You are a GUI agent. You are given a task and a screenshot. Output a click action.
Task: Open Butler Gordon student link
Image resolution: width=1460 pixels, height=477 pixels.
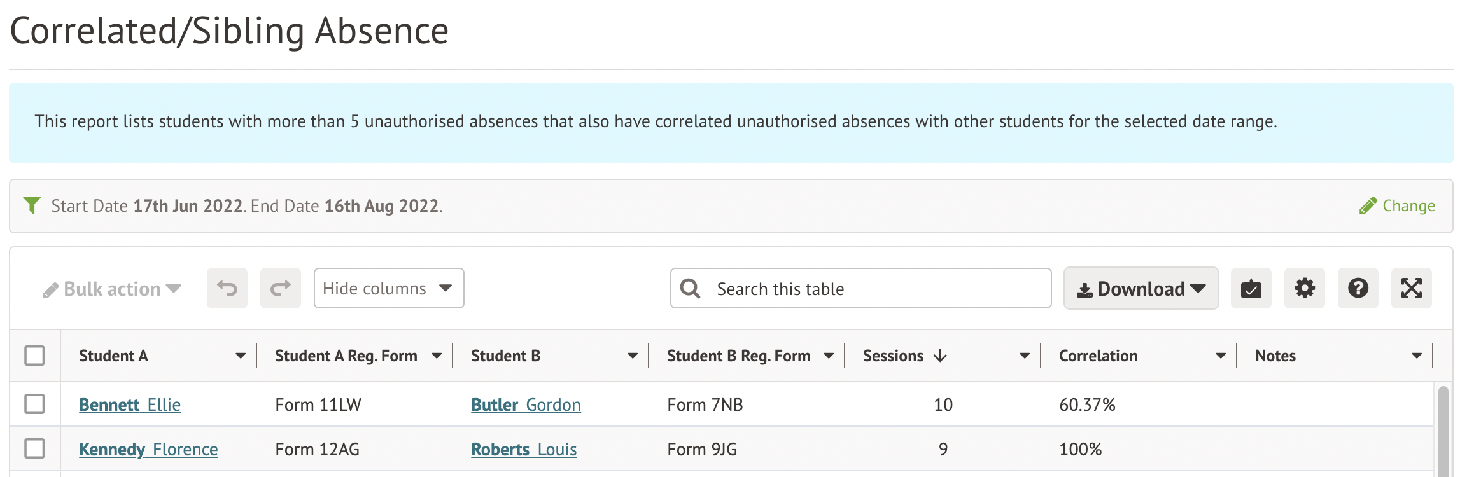click(x=526, y=404)
